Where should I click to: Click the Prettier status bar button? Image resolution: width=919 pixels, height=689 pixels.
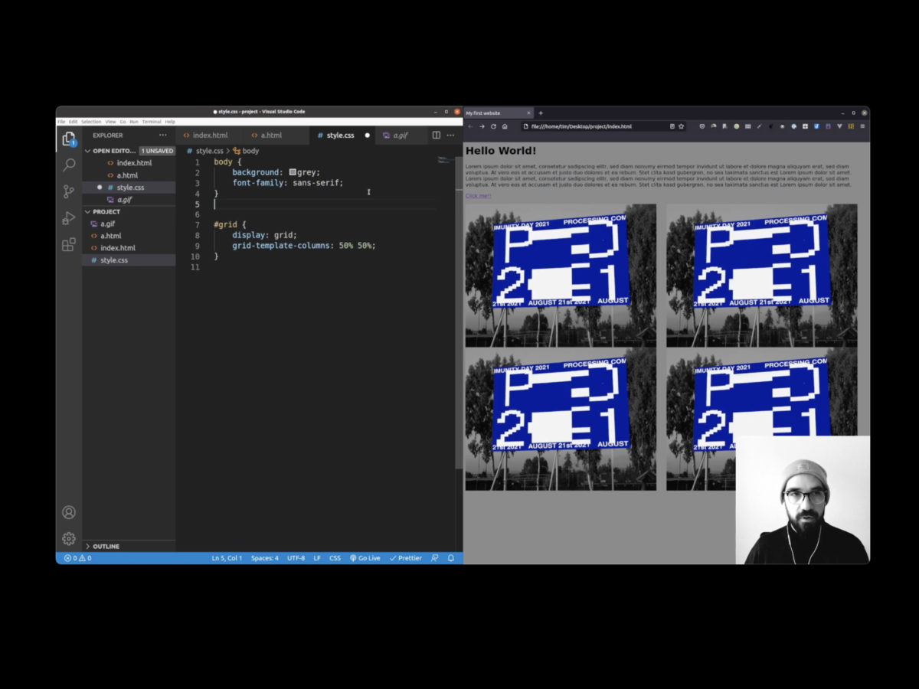pos(406,558)
